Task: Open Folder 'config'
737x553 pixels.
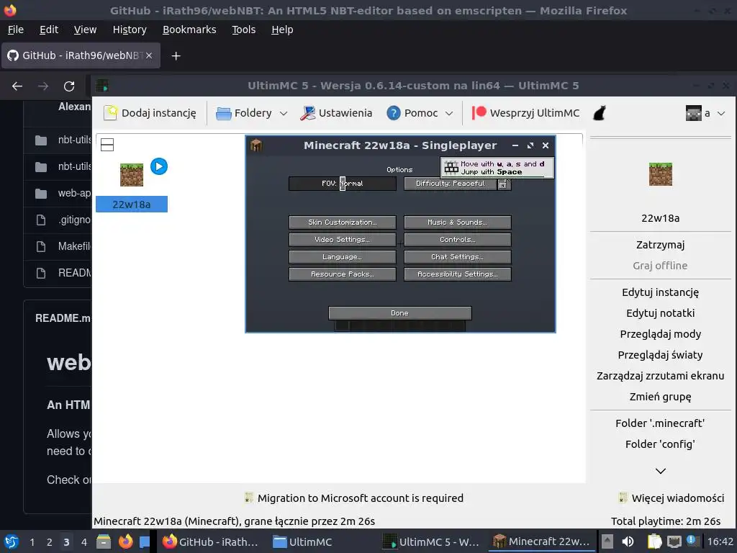Action: (661, 444)
